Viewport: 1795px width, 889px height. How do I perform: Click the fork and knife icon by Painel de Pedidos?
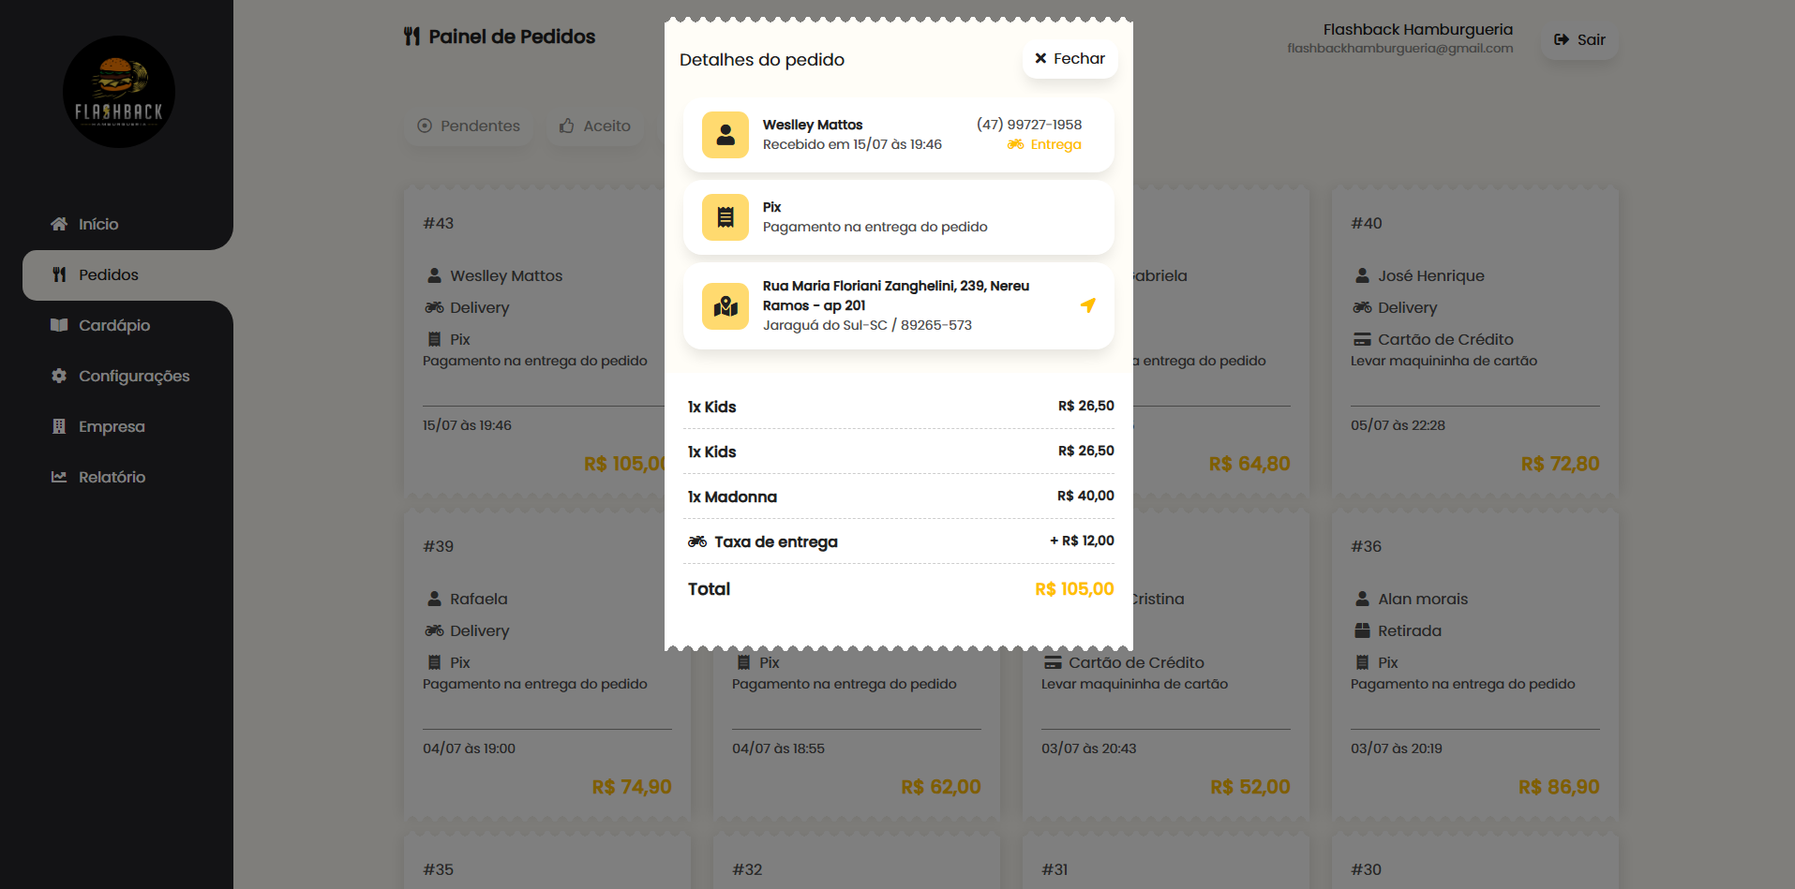[411, 37]
